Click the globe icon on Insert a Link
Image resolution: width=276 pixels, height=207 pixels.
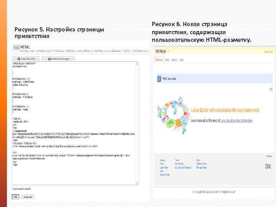19,59
